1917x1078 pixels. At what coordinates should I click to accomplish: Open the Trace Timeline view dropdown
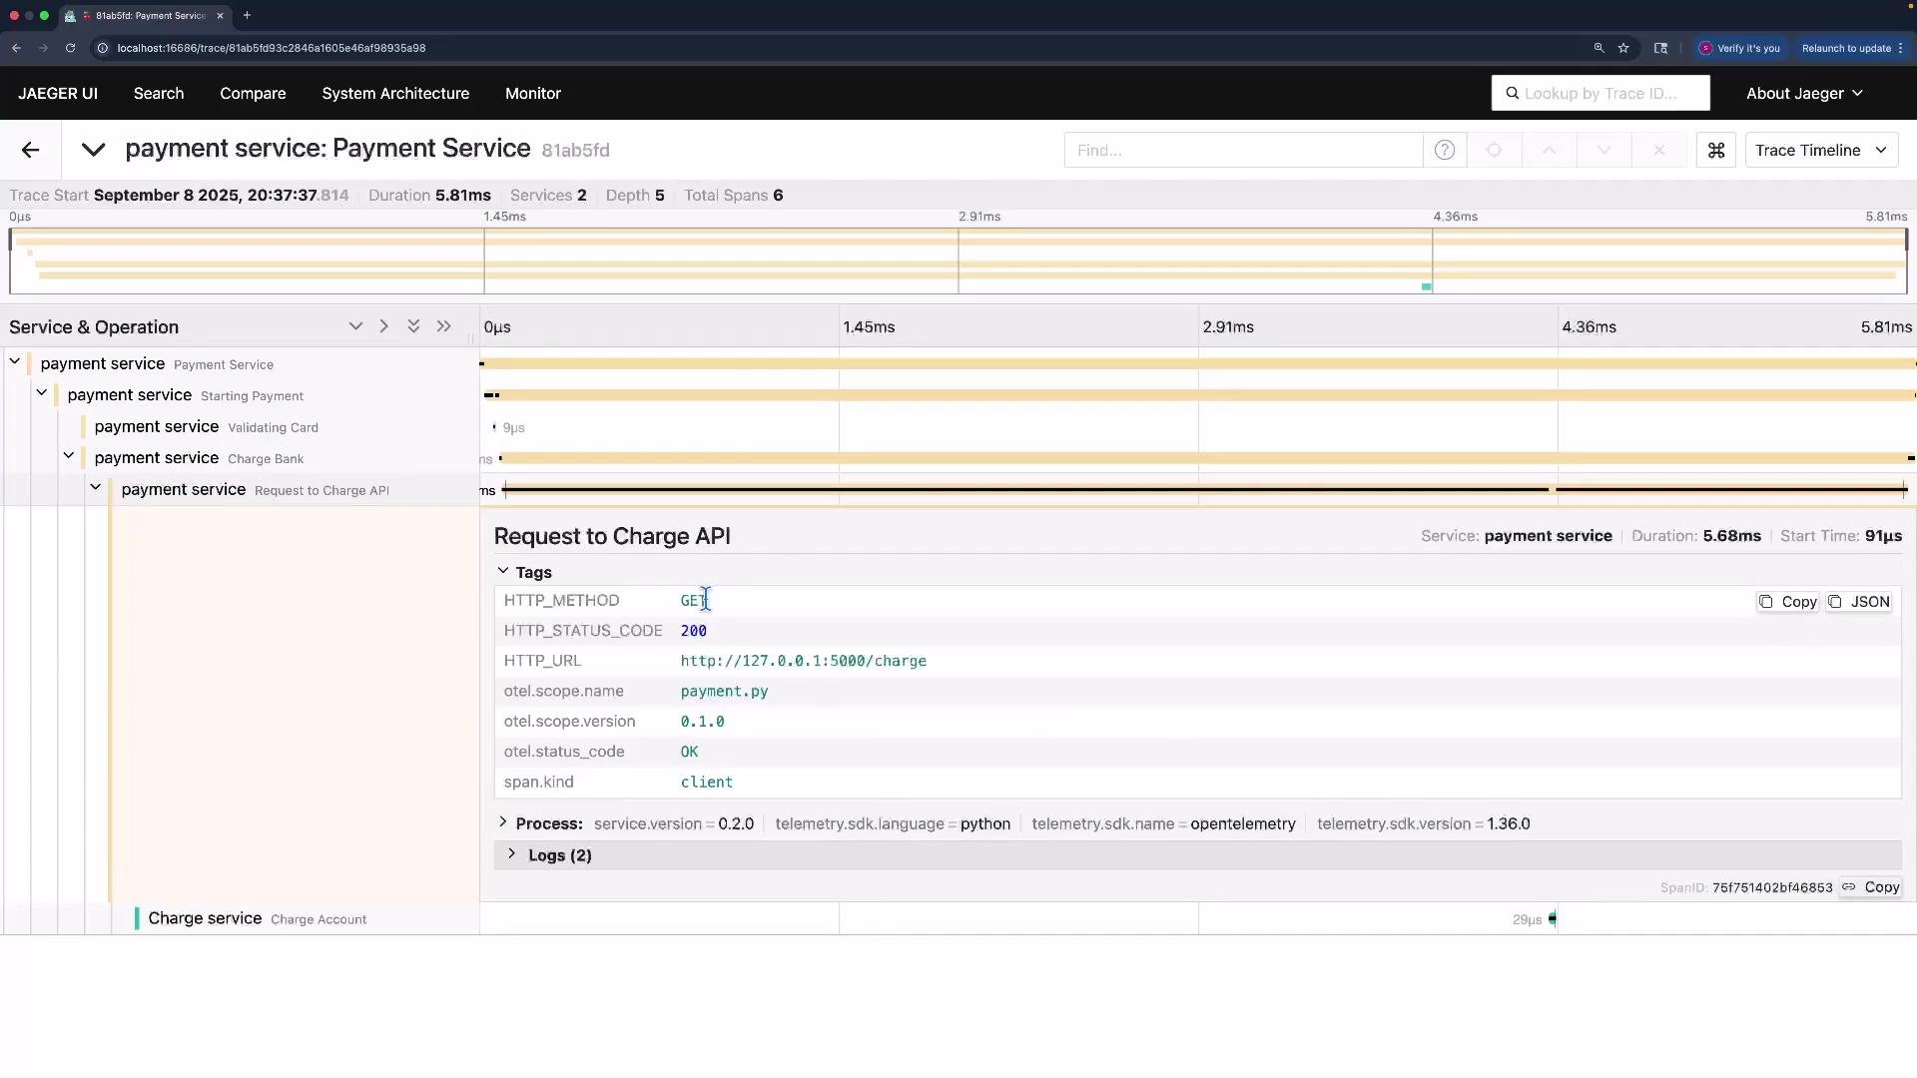pyautogui.click(x=1821, y=150)
